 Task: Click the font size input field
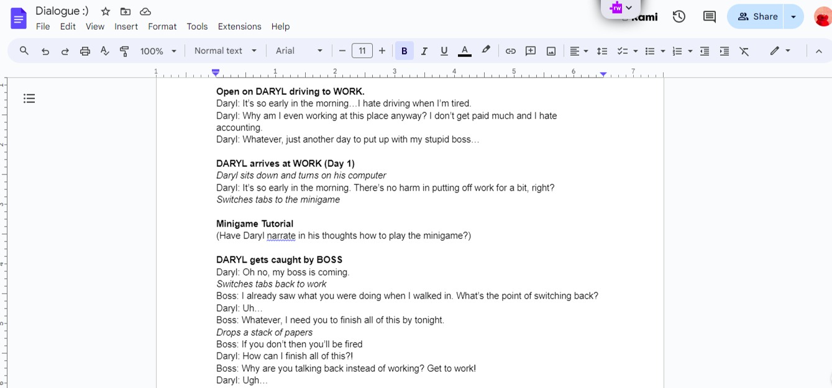click(x=362, y=51)
